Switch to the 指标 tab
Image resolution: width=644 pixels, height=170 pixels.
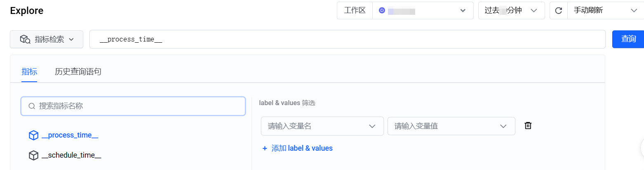click(x=29, y=72)
